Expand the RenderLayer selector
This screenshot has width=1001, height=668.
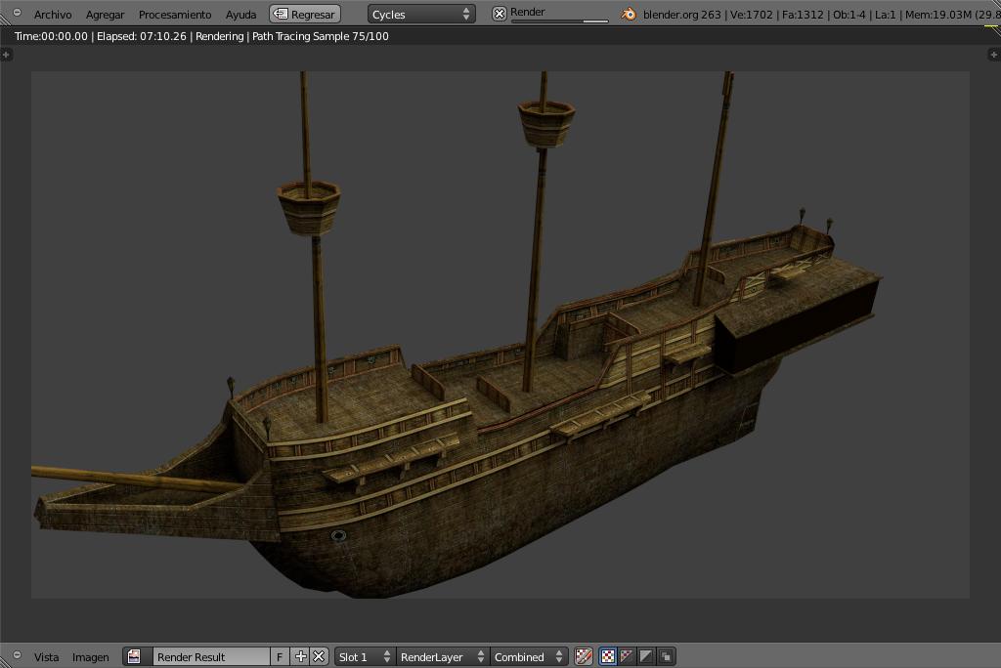[x=442, y=657]
